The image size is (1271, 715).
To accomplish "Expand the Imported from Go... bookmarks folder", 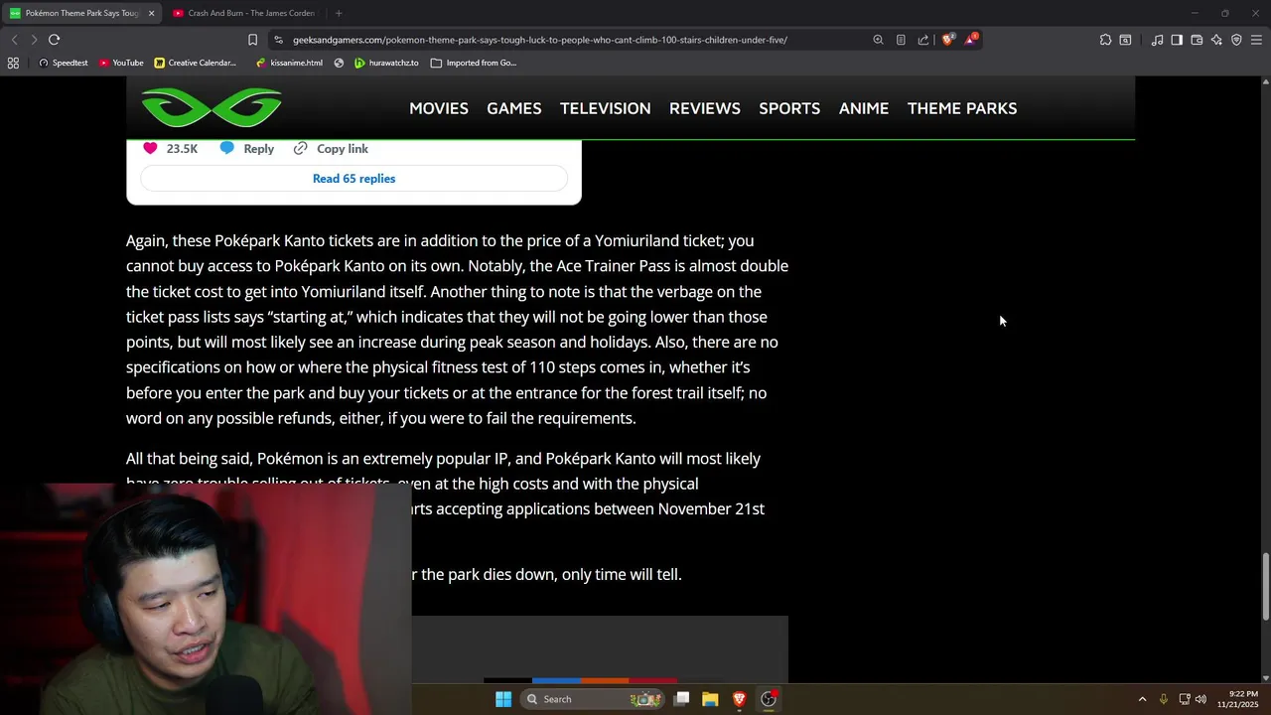I will (474, 63).
